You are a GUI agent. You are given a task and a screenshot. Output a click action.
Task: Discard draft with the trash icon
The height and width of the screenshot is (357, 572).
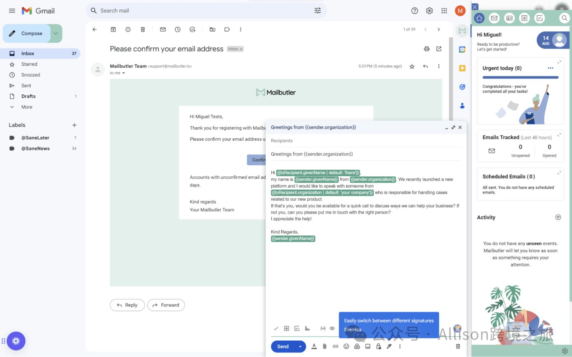point(458,346)
